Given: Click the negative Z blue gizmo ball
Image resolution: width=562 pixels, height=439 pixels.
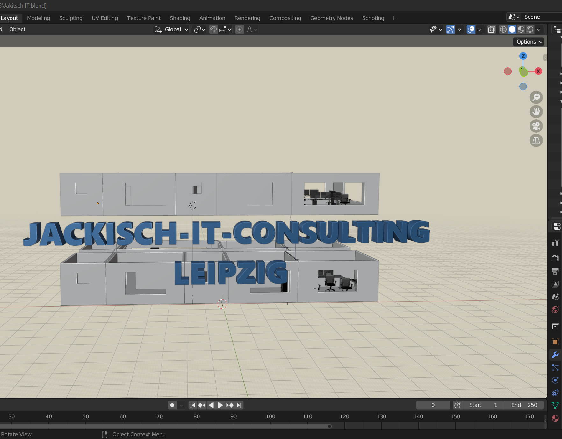Looking at the screenshot, I should click(x=523, y=87).
